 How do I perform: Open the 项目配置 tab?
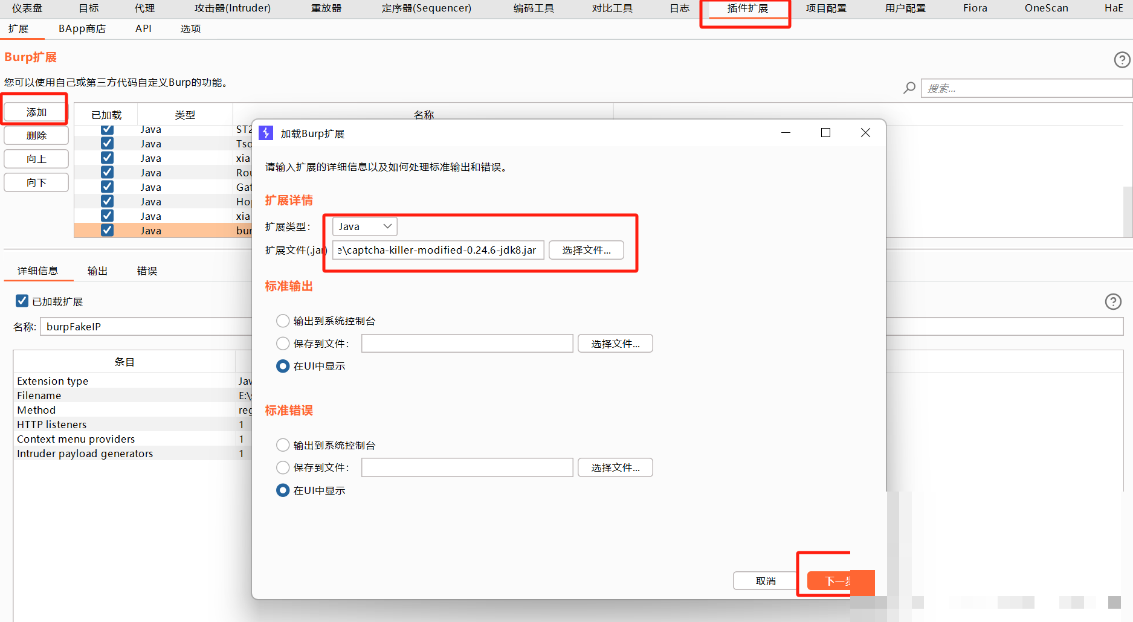click(826, 8)
